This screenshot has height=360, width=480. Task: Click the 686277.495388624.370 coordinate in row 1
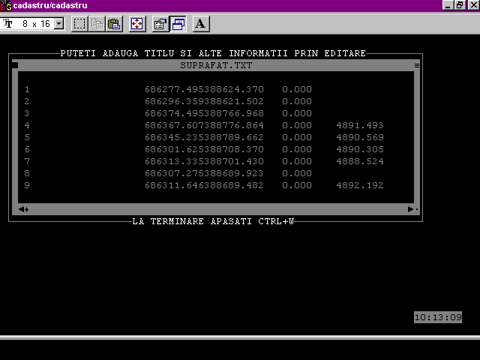click(204, 89)
